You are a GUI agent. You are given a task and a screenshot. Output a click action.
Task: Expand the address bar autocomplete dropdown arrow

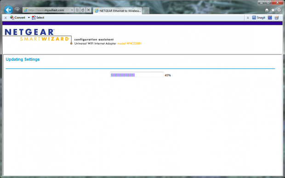tap(72, 10)
